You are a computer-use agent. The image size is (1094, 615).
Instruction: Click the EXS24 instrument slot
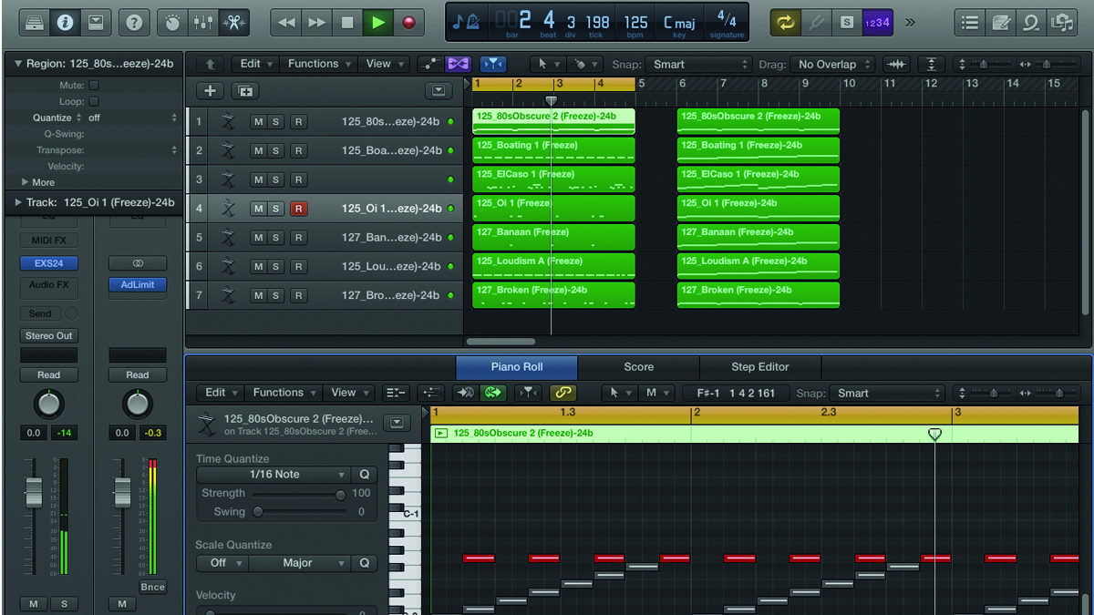tap(49, 263)
